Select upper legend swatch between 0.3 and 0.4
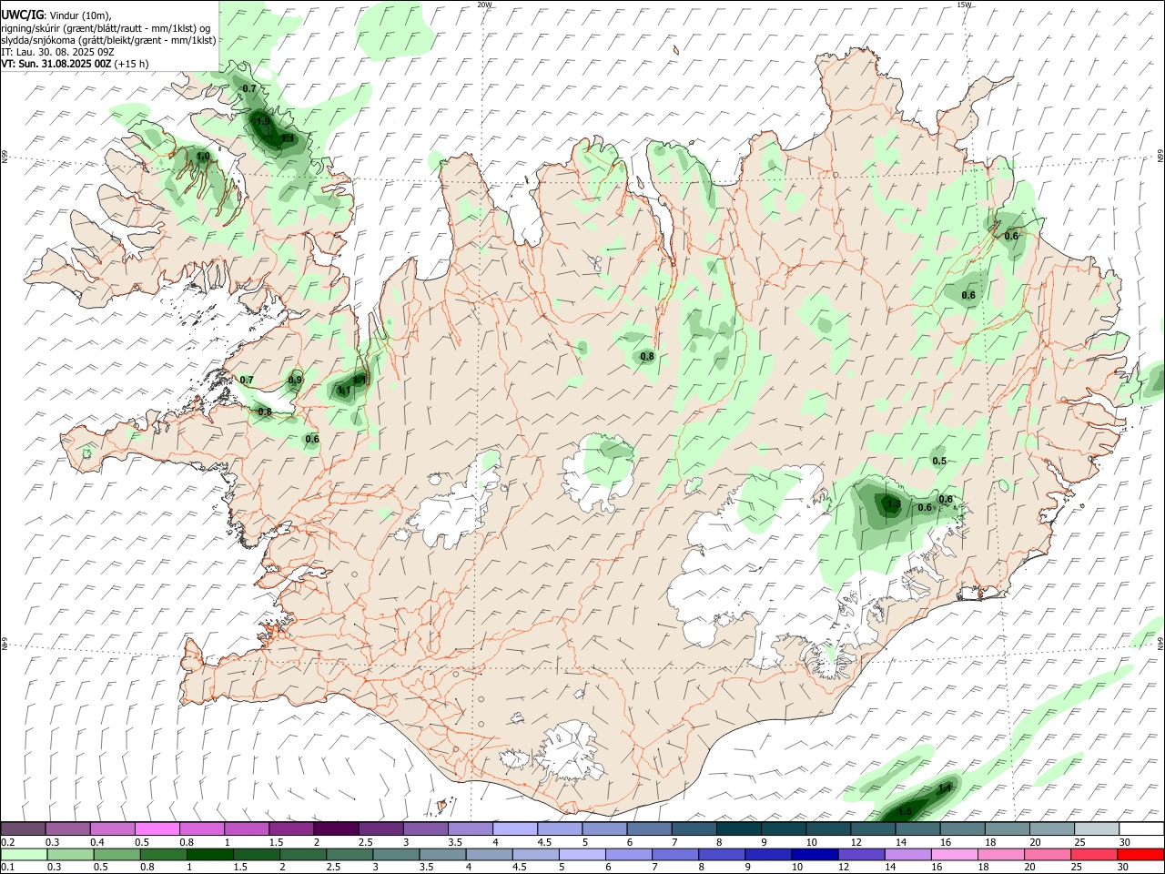1165x874 pixels. (68, 829)
